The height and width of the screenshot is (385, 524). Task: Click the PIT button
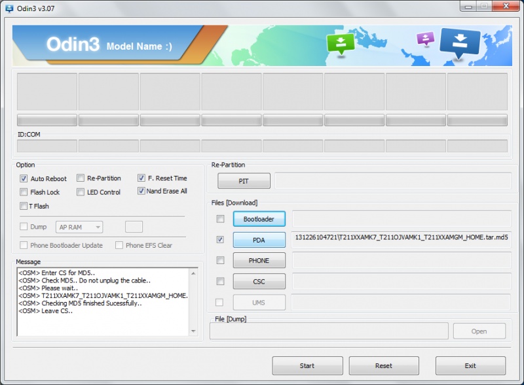point(244,181)
